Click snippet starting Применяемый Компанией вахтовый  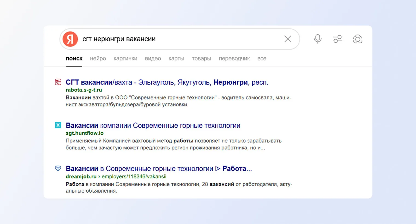[x=174, y=144]
